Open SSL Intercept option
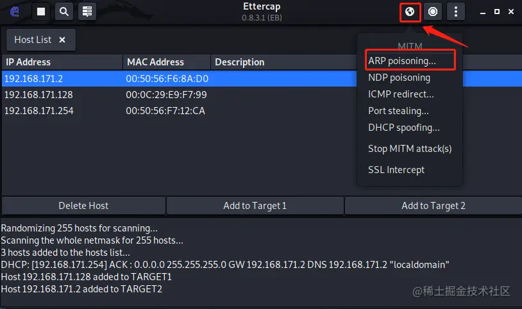This screenshot has height=309, width=522. [x=396, y=170]
